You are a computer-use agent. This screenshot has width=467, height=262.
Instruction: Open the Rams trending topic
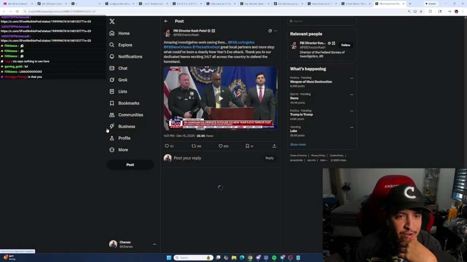click(294, 98)
